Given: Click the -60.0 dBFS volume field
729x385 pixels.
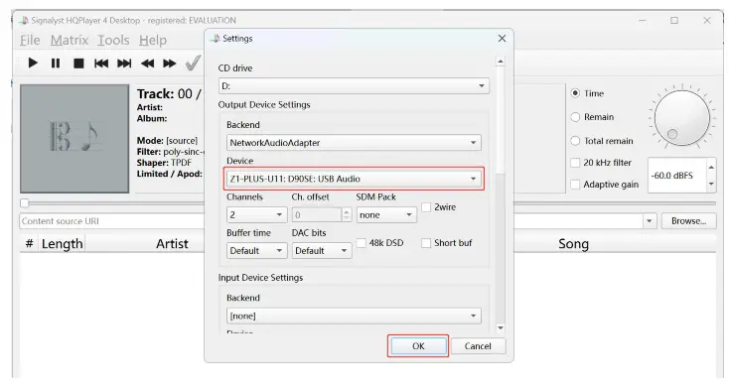Looking at the screenshot, I should coord(677,176).
